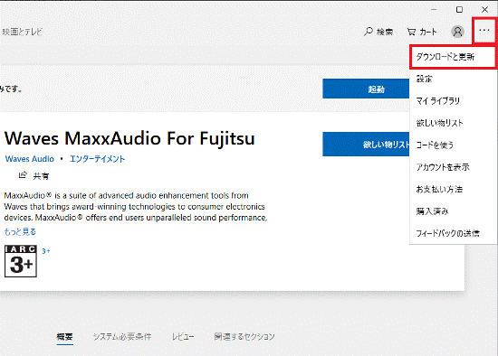
Task: Open 購入済み menu entry
Action: pos(453,211)
